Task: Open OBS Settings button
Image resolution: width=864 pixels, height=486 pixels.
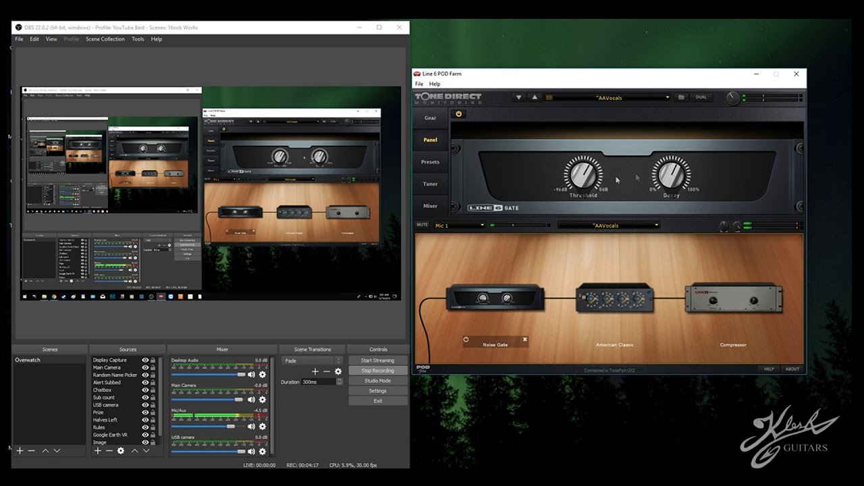Action: tap(378, 391)
